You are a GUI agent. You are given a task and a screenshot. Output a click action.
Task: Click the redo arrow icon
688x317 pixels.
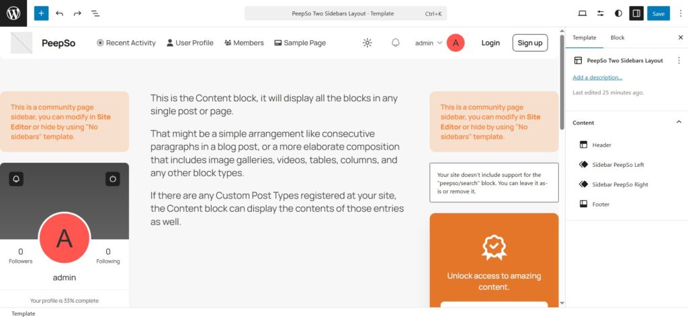[x=77, y=13]
